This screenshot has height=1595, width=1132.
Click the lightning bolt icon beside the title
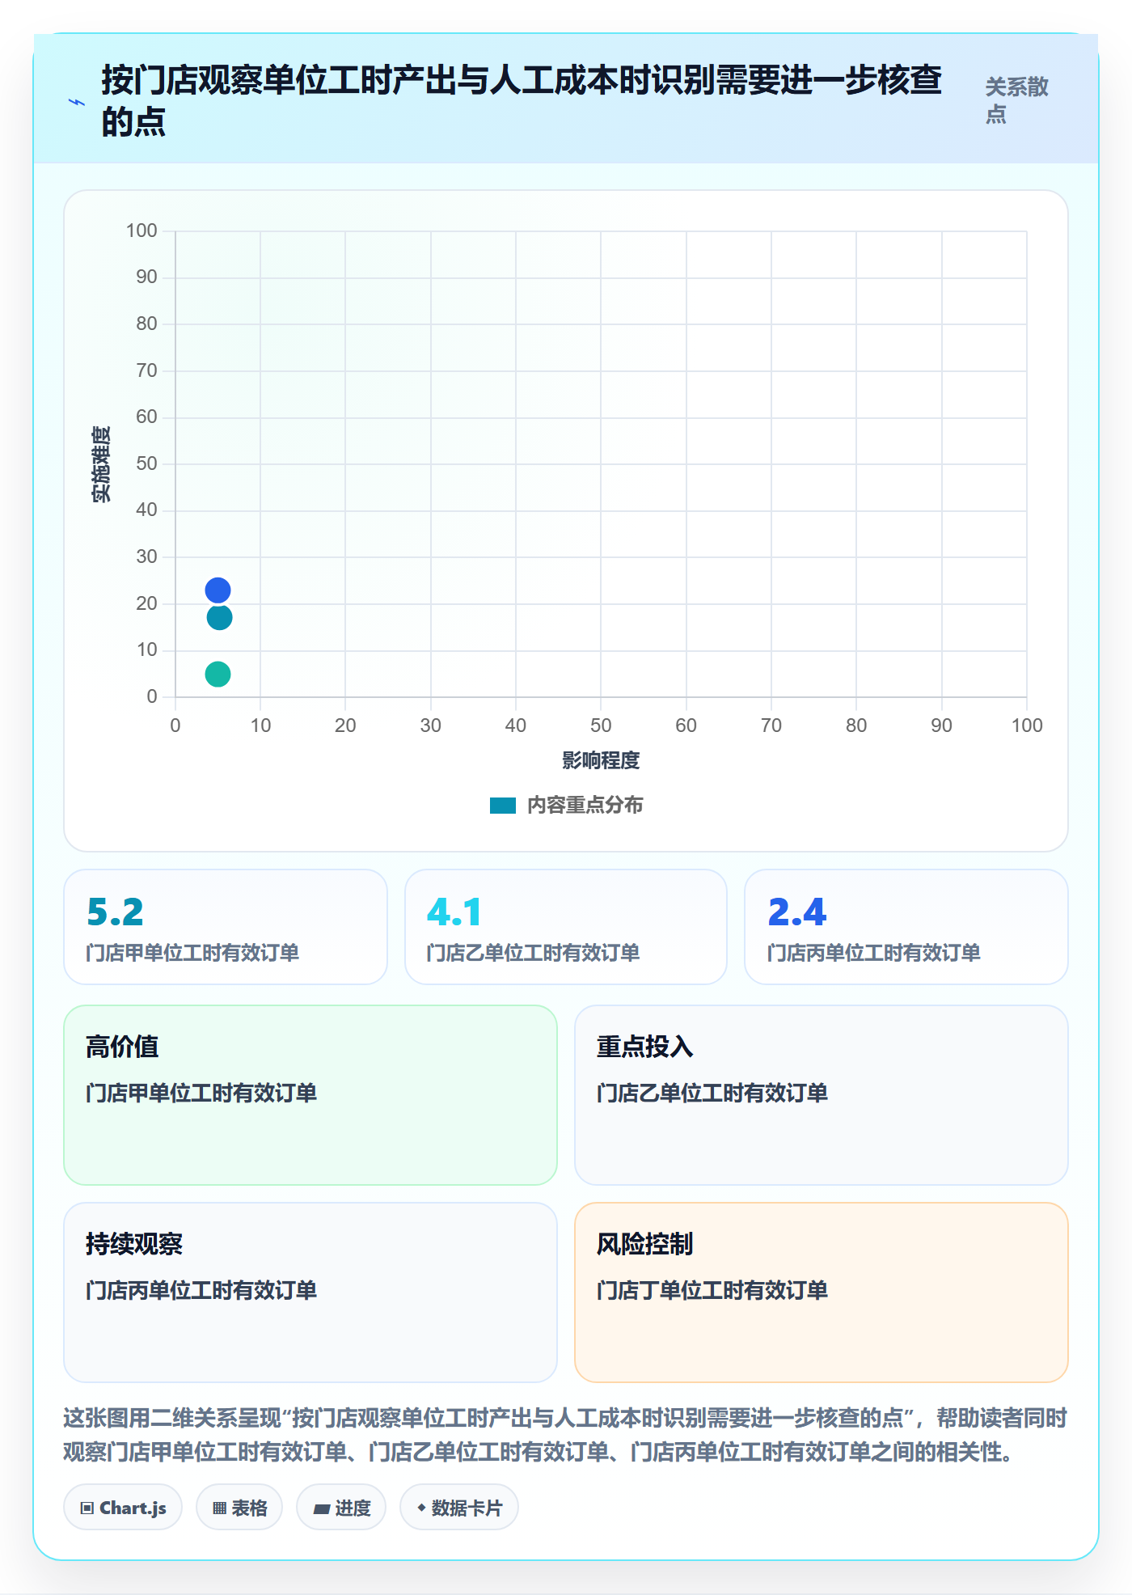pyautogui.click(x=77, y=102)
